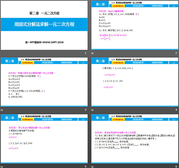Click 2.4 section title in slide 6 header
The width and height of the screenshot is (179, 168).
(127, 116)
